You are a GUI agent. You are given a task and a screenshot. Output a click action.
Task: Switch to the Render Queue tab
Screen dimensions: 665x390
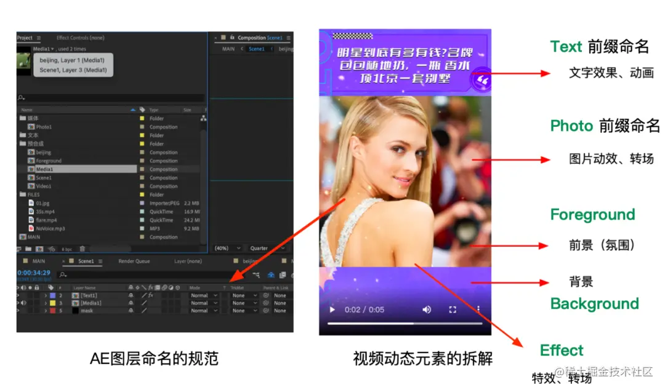tap(134, 260)
